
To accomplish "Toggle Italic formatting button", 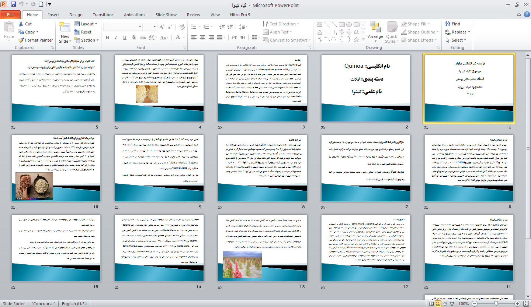I will (x=116, y=38).
